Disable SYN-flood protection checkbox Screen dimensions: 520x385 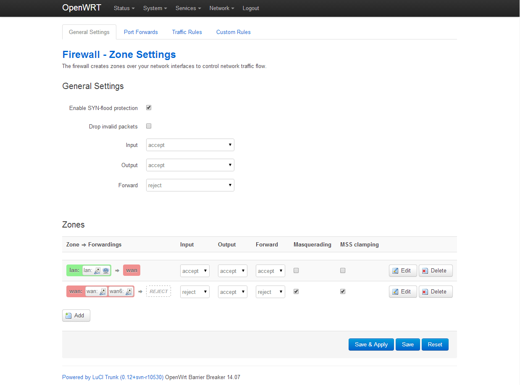point(149,108)
